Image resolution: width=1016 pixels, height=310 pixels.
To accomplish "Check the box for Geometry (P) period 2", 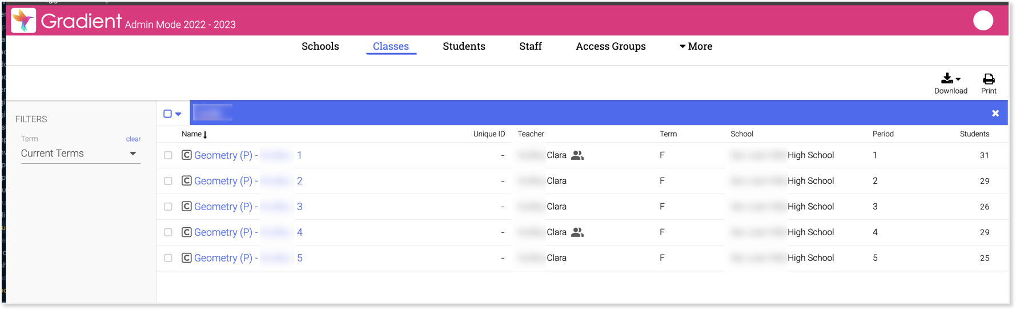I will click(168, 181).
